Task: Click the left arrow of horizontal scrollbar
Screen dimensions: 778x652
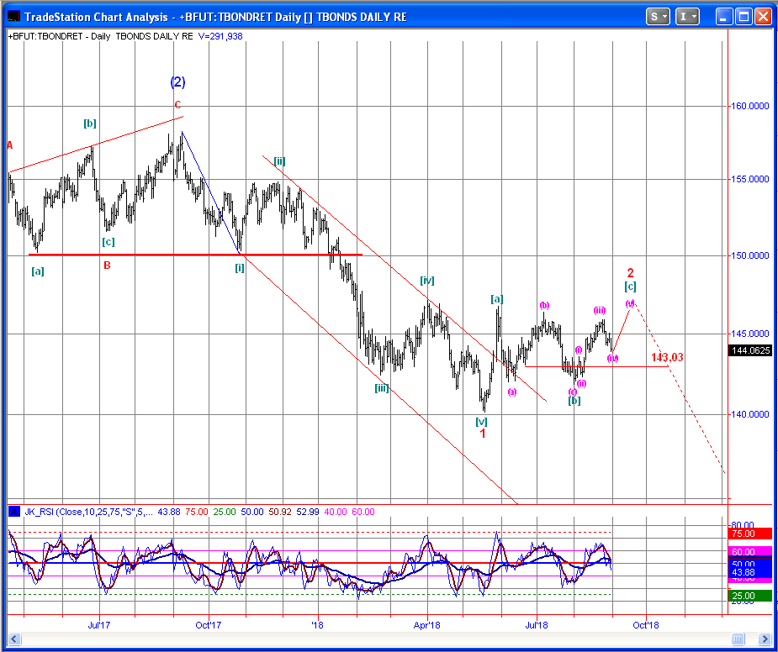Action: (x=14, y=639)
